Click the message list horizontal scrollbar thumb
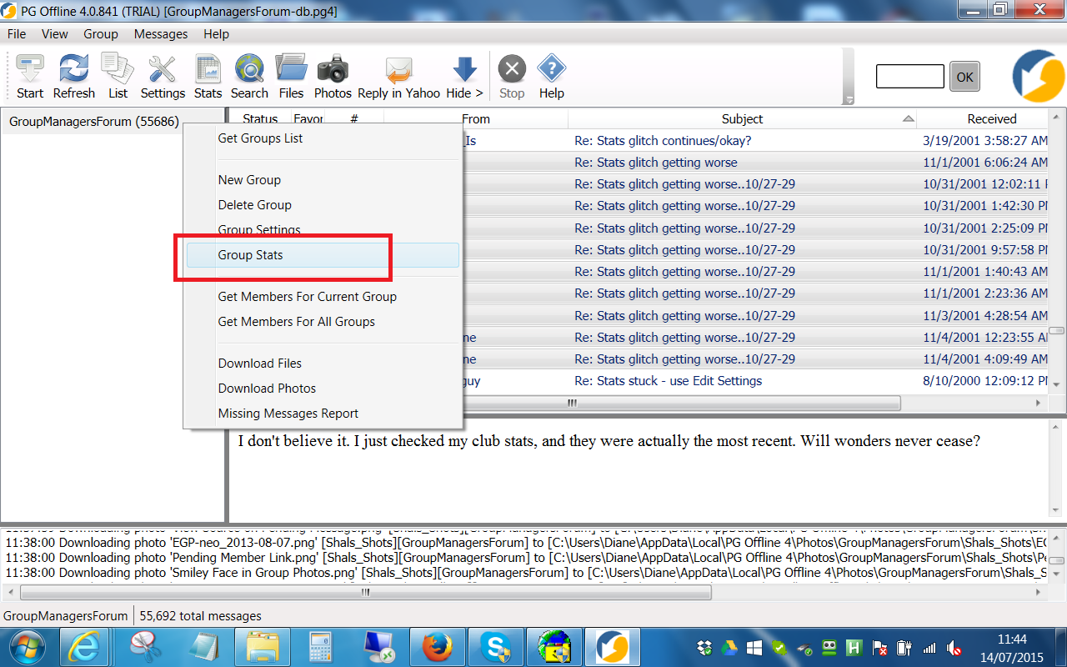Viewport: 1067px width, 667px height. point(572,403)
